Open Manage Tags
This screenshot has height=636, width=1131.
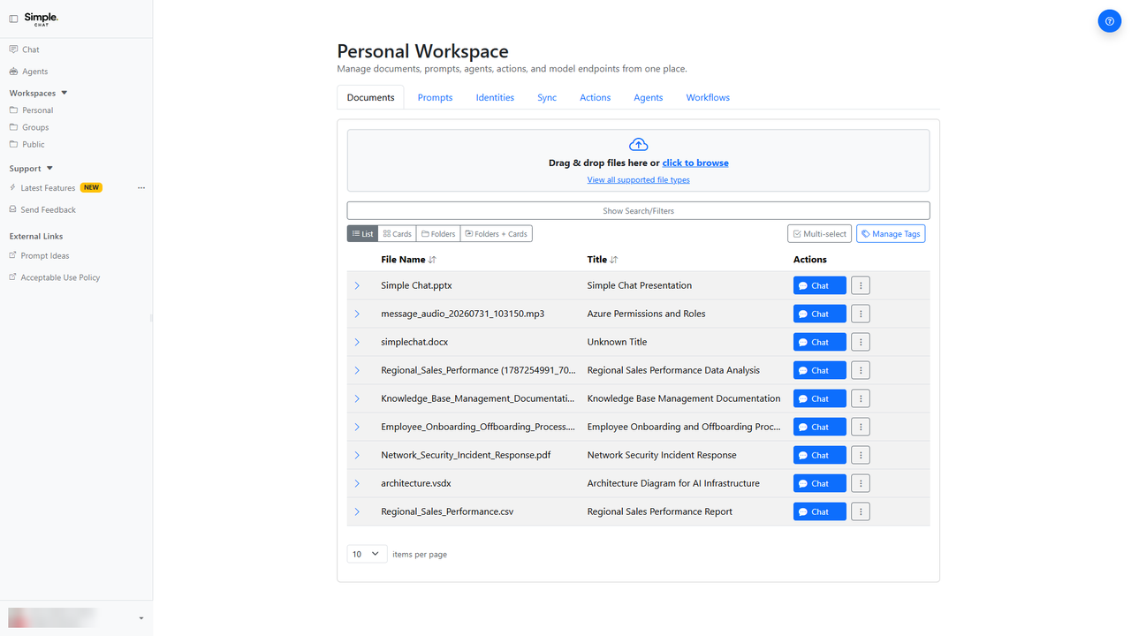click(x=891, y=234)
